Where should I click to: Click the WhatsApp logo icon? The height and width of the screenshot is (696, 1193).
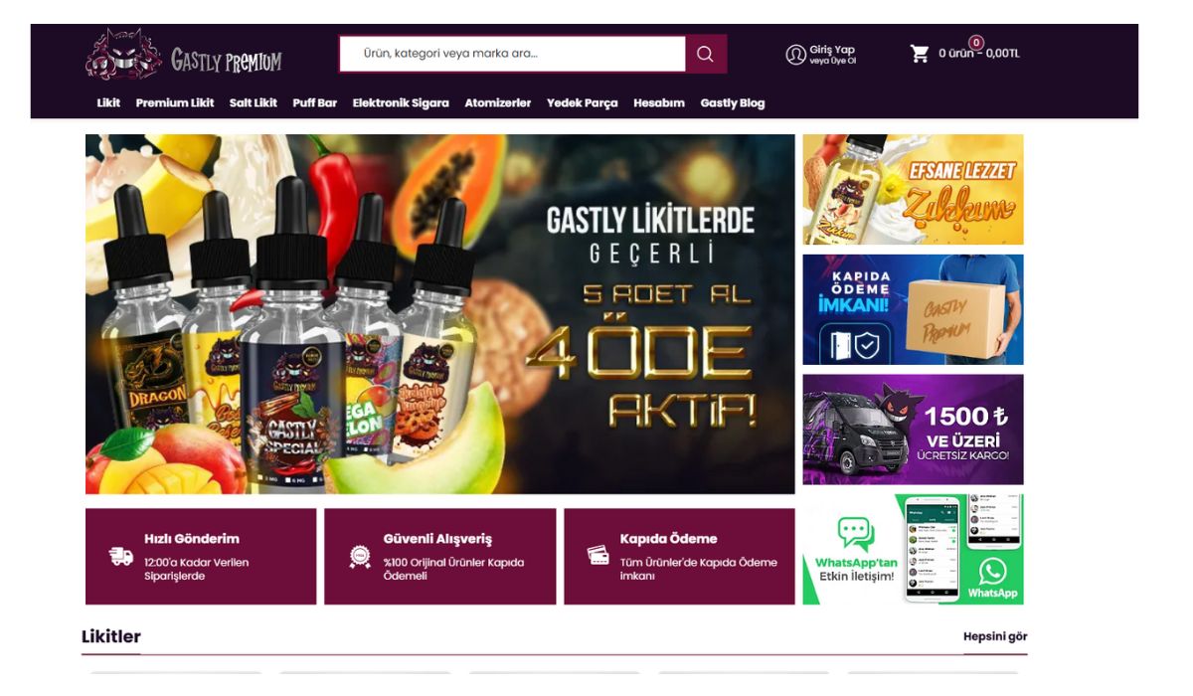992,572
